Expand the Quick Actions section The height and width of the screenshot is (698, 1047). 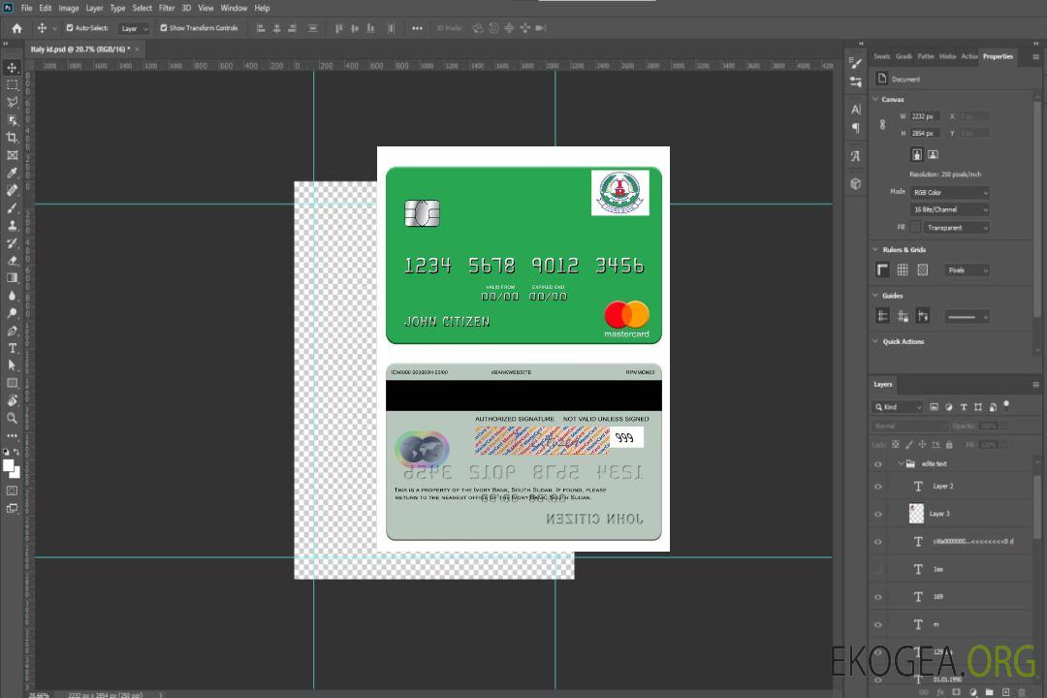click(876, 341)
